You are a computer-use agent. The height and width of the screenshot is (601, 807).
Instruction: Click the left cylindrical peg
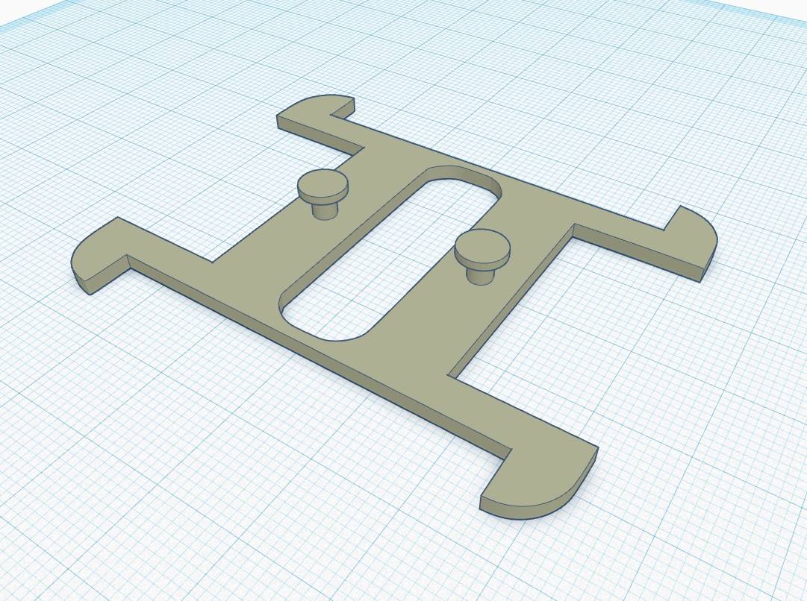(x=323, y=198)
